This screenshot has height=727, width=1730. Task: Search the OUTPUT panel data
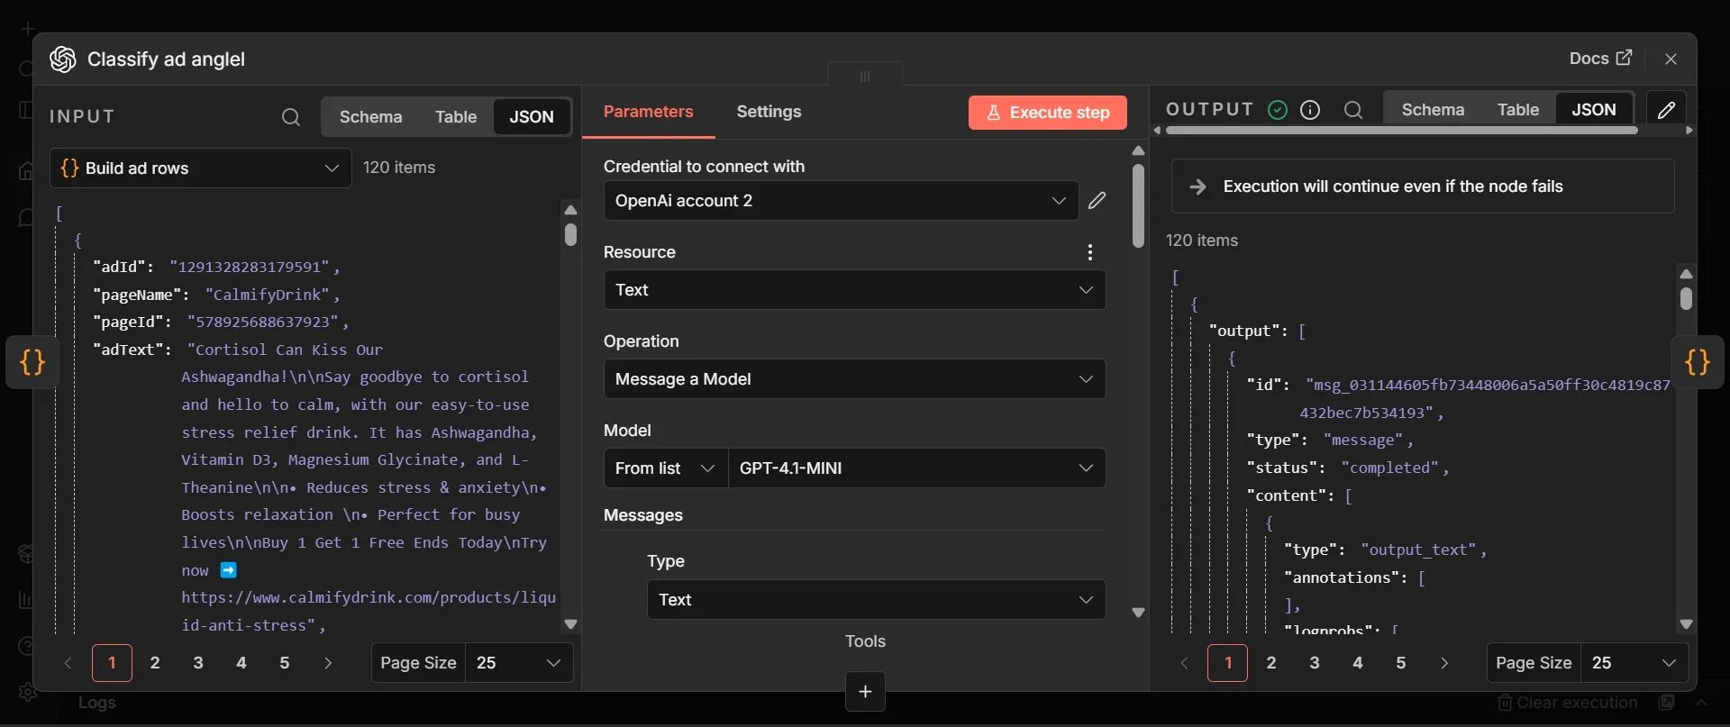click(1352, 110)
